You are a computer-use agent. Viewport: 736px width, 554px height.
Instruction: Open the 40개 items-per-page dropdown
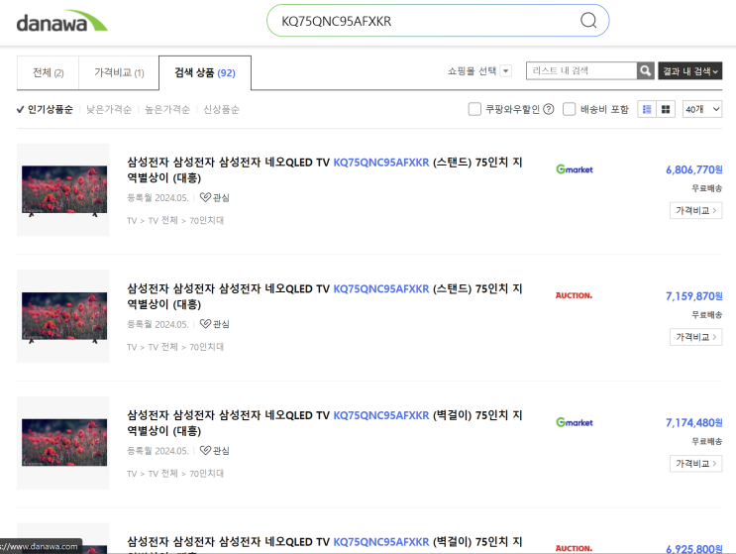pyautogui.click(x=702, y=109)
